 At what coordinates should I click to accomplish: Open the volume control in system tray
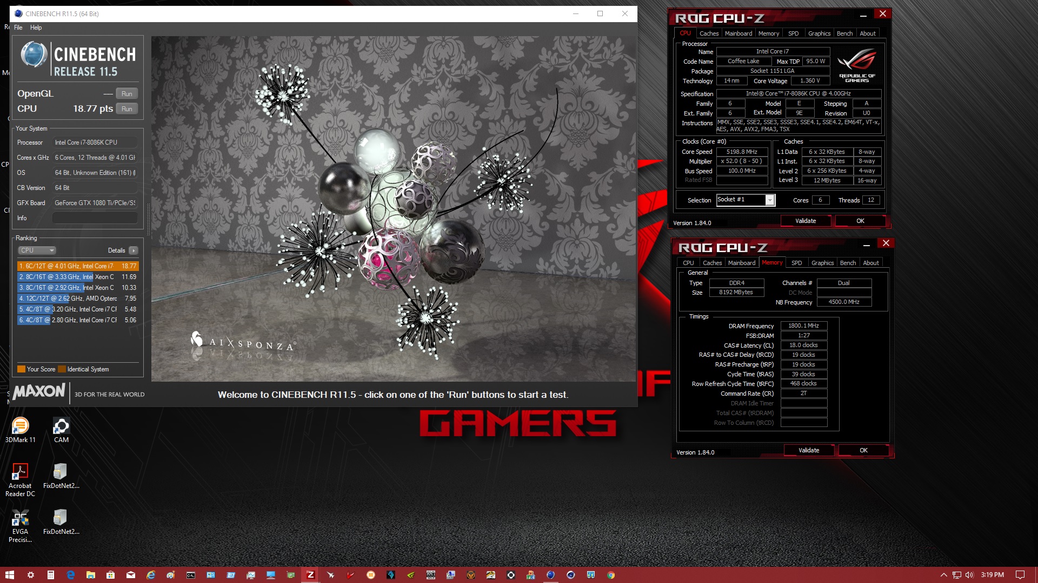(969, 575)
